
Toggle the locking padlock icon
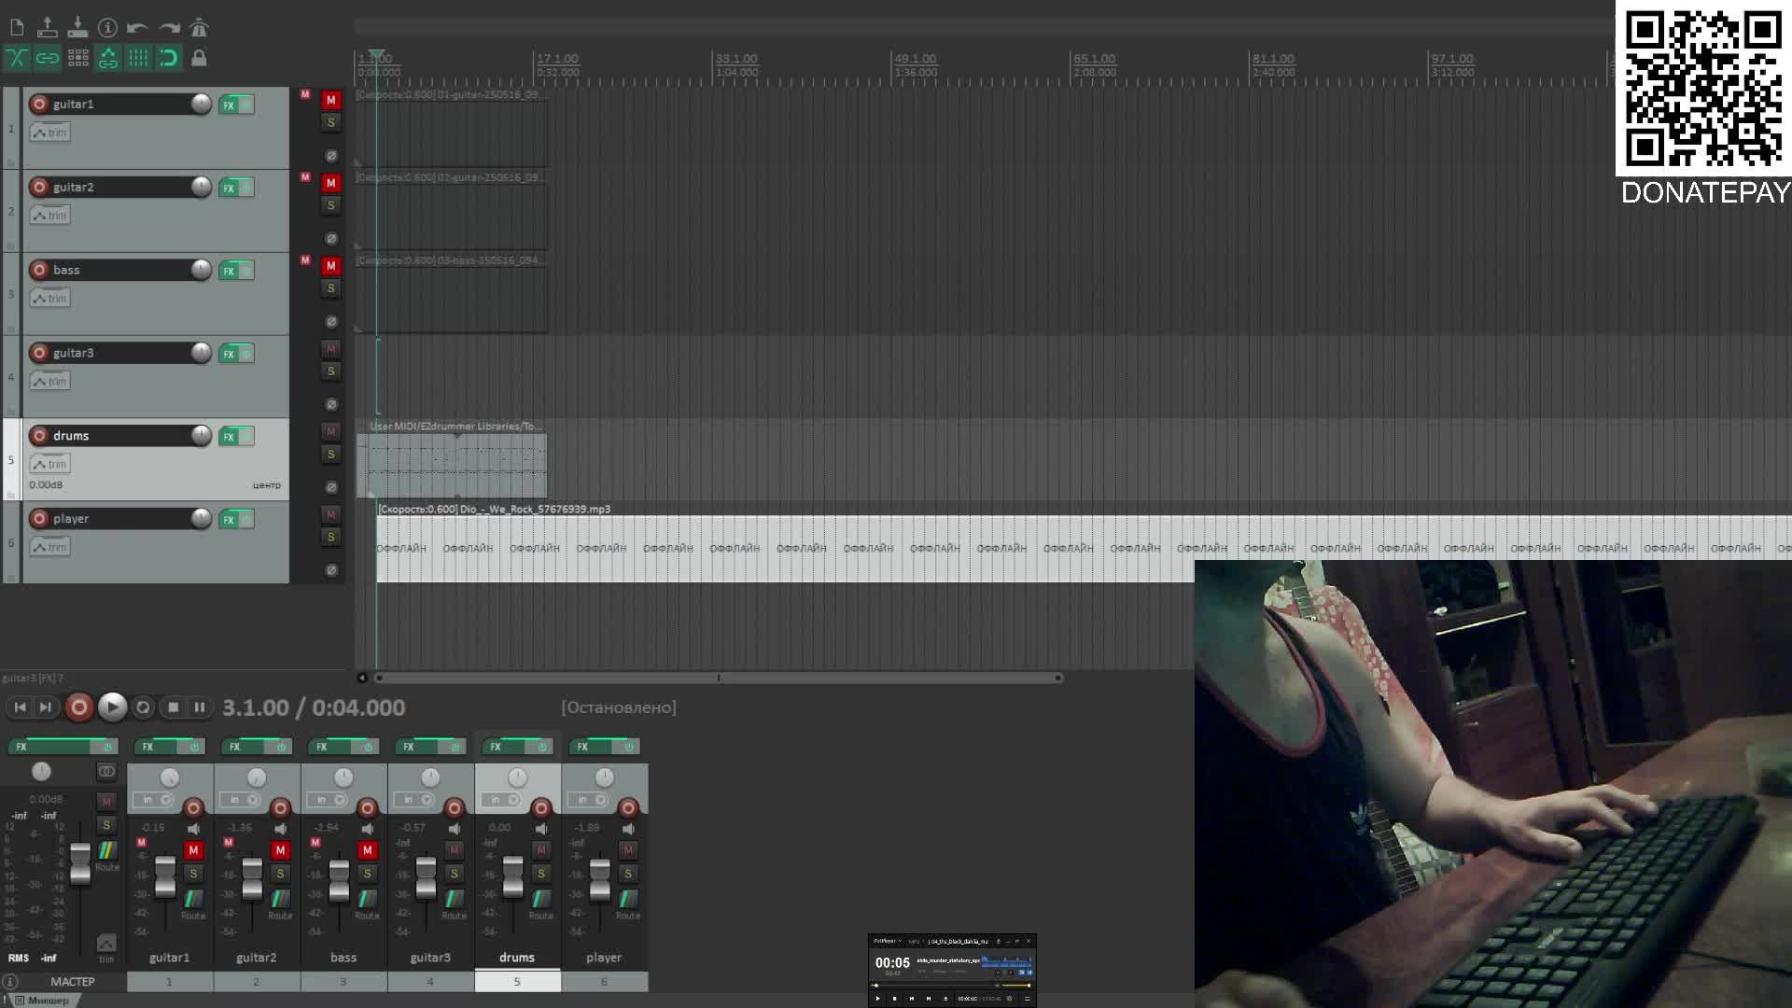coord(199,59)
